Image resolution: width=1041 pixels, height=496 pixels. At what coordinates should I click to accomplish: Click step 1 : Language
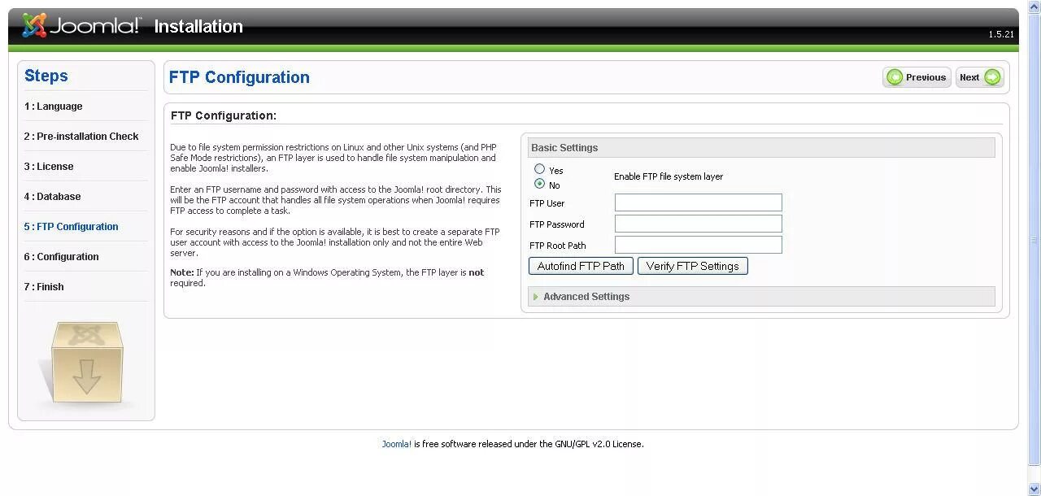tap(54, 107)
